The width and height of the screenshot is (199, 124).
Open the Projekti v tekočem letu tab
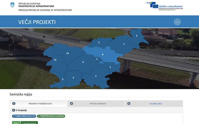pos(39,104)
